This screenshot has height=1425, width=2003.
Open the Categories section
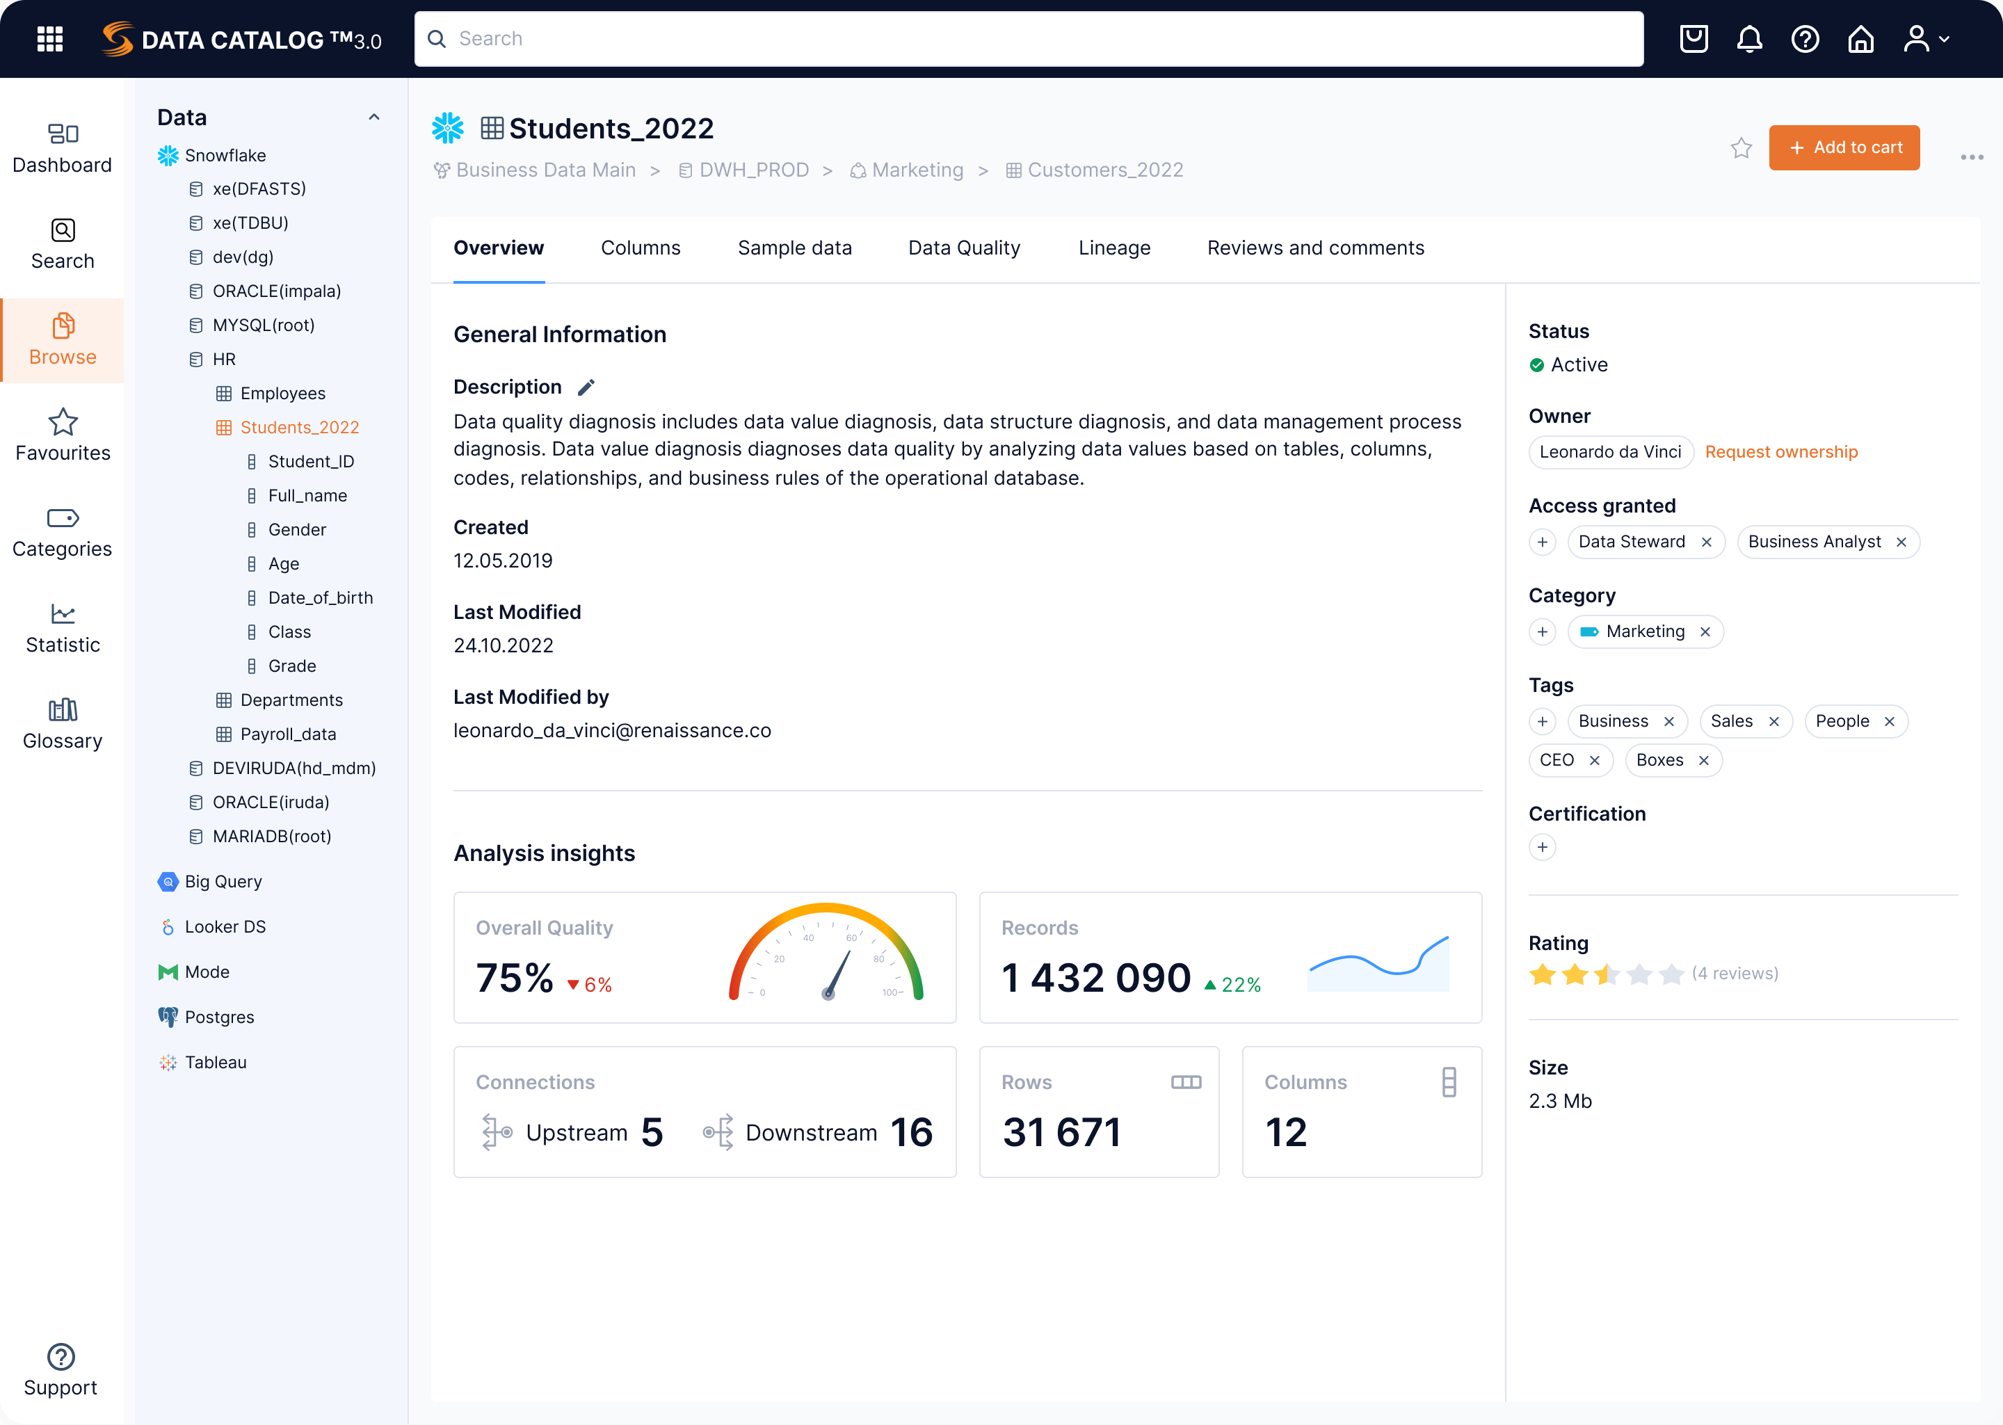pos(61,531)
